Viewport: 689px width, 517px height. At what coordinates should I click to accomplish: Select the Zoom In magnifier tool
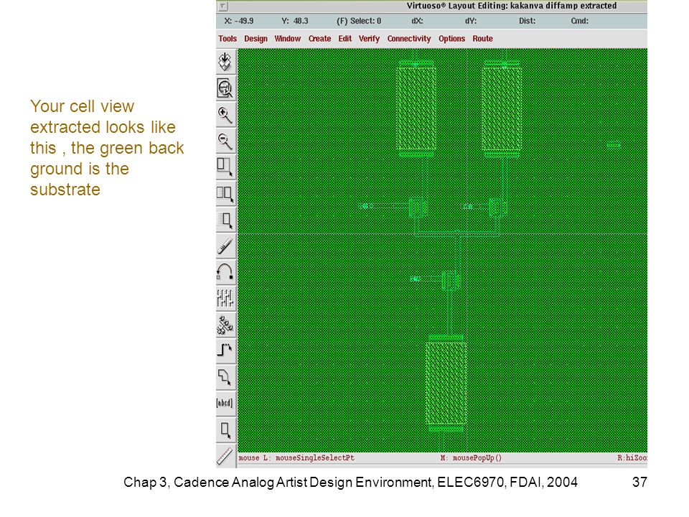pos(225,115)
